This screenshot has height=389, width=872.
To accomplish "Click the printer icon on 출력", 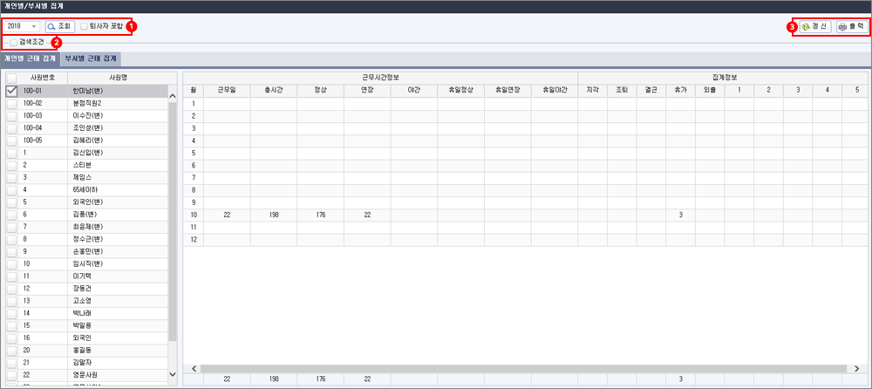I will click(842, 27).
